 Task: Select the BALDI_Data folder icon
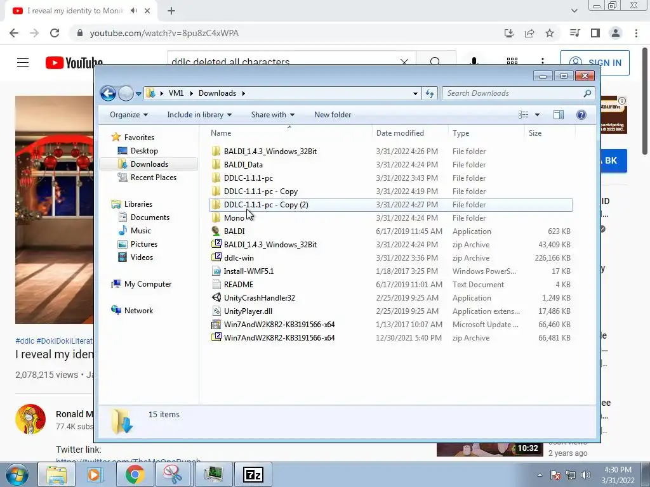click(x=216, y=164)
